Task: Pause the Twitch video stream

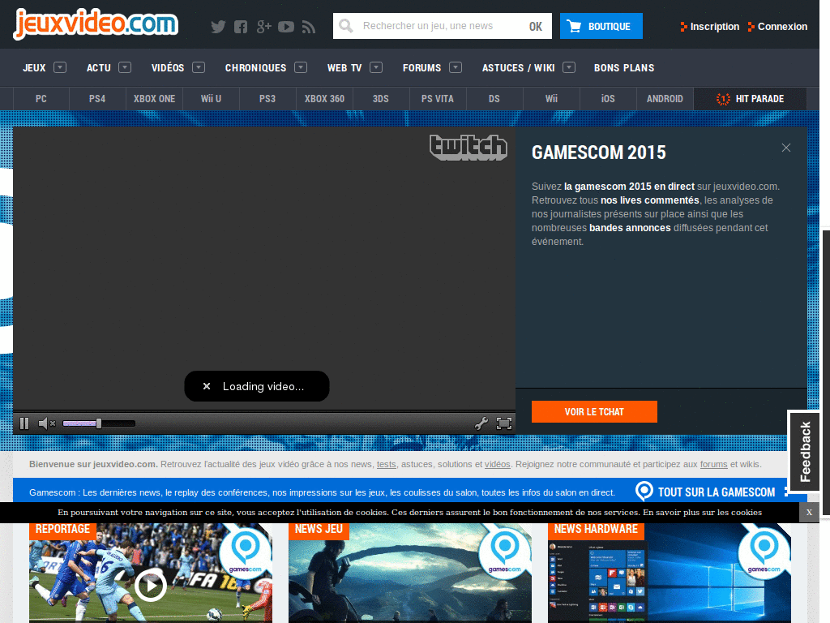Action: [x=24, y=423]
